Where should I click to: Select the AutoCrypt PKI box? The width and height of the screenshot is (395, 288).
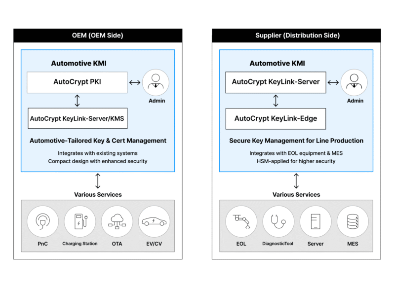click(77, 82)
